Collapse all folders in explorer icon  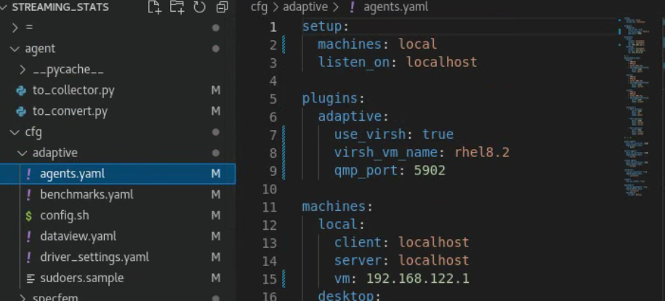click(222, 7)
